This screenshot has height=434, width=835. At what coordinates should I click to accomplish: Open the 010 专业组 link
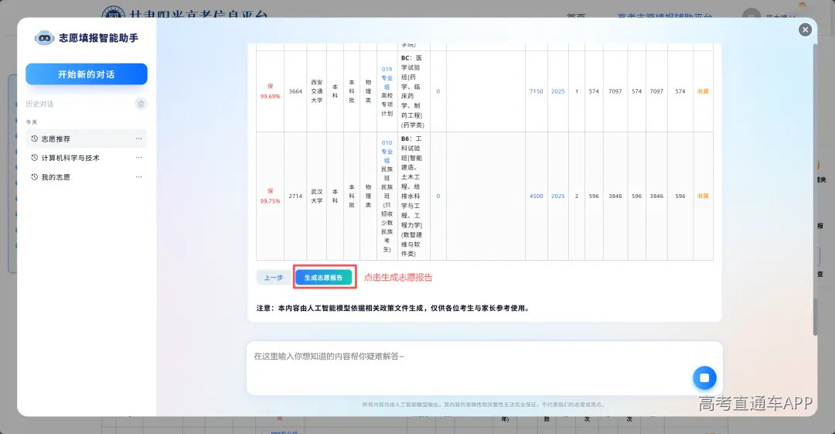coord(387,152)
